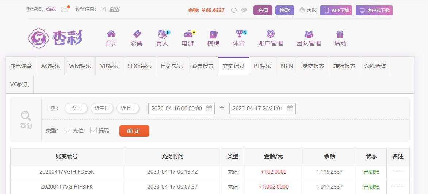The width and height of the screenshot is (428, 194).
Task: Click the 金额/元 column header
Action: [x=274, y=156]
